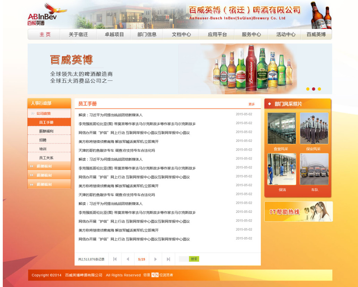Click the IT帮助热线 banner
This screenshot has width=358, height=287.
coord(298,211)
